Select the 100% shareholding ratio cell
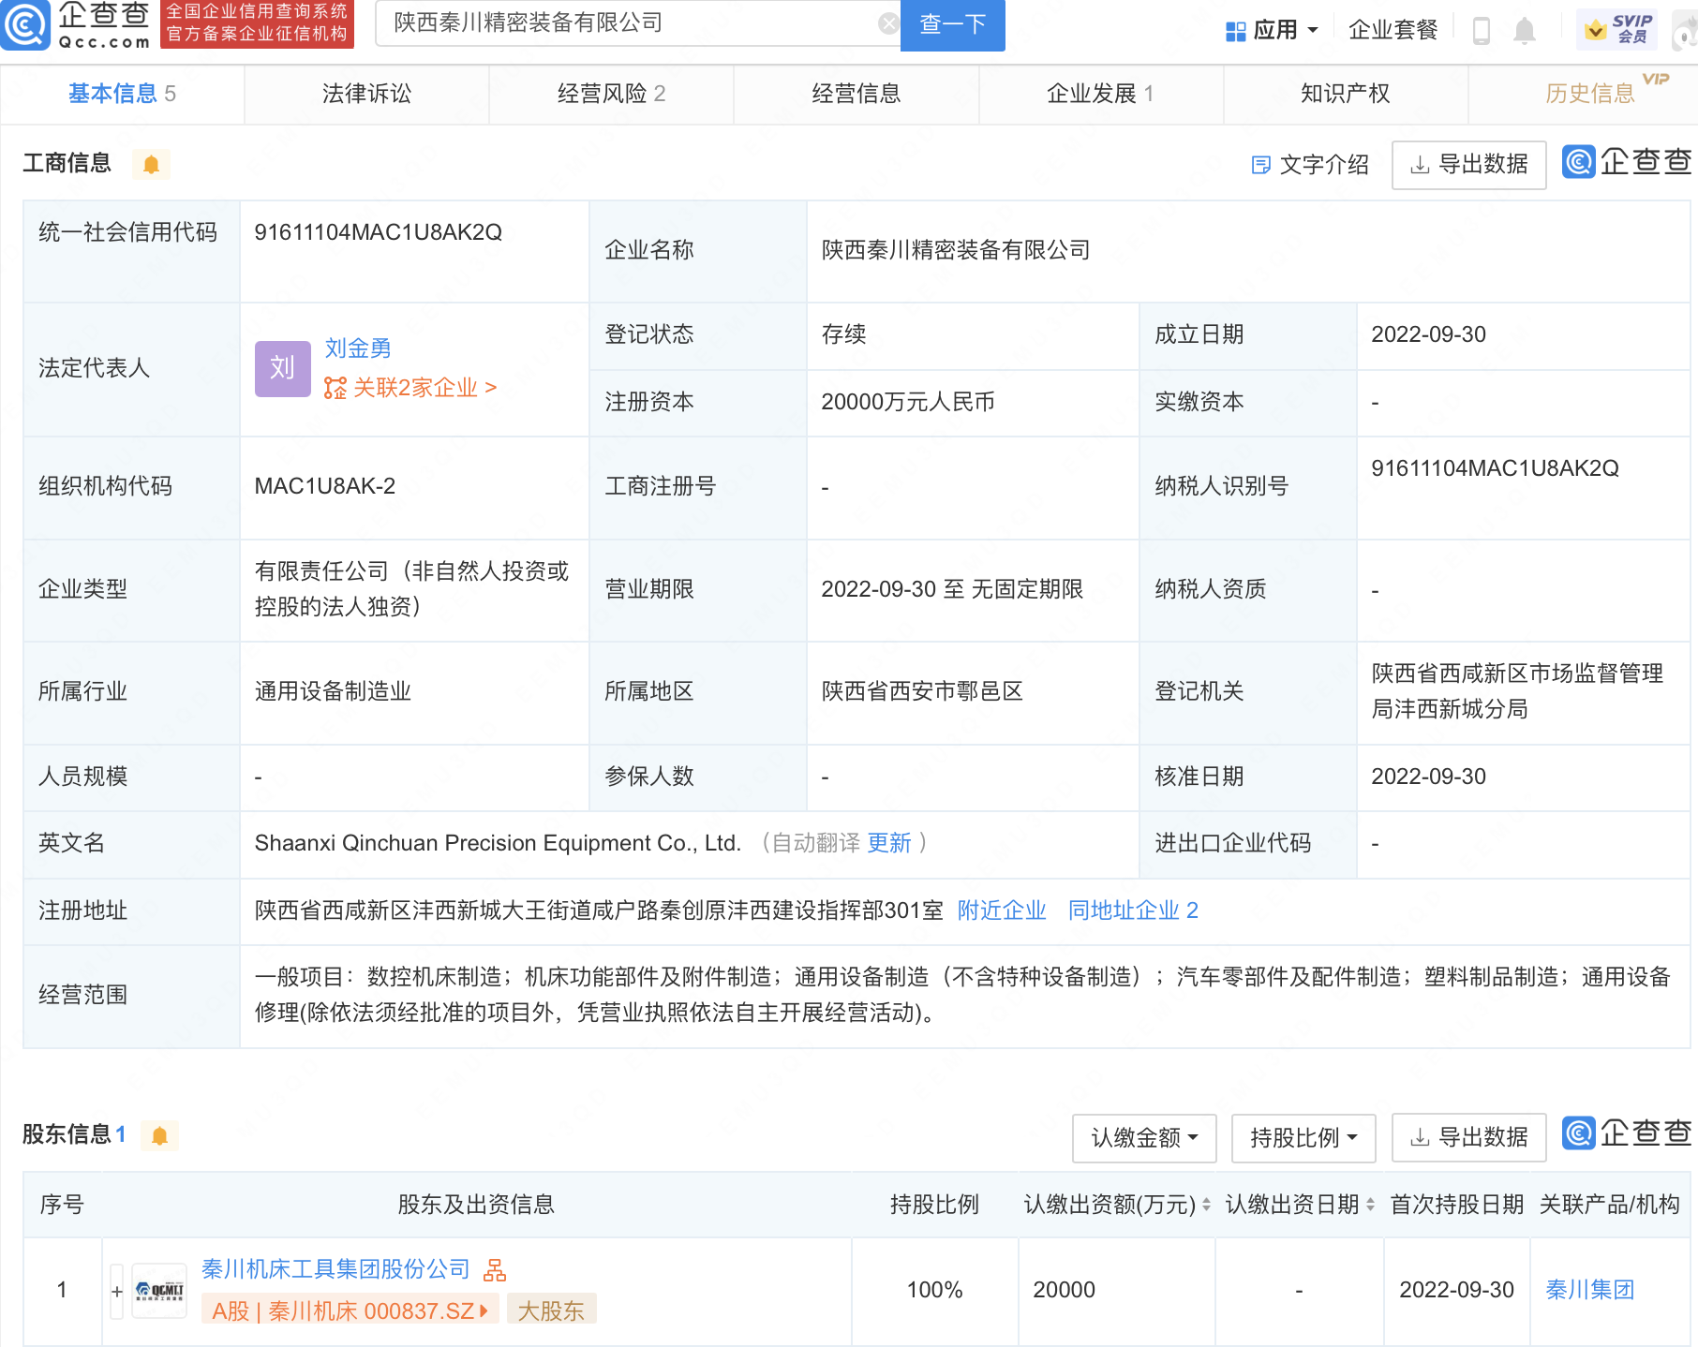Viewport: 1698px width, 1347px height. click(x=934, y=1290)
